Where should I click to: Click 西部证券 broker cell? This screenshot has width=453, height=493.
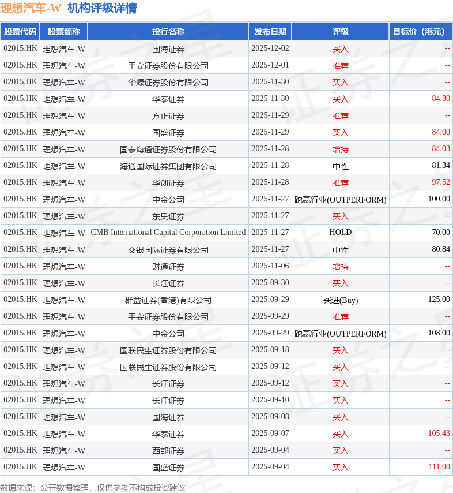coord(168,451)
